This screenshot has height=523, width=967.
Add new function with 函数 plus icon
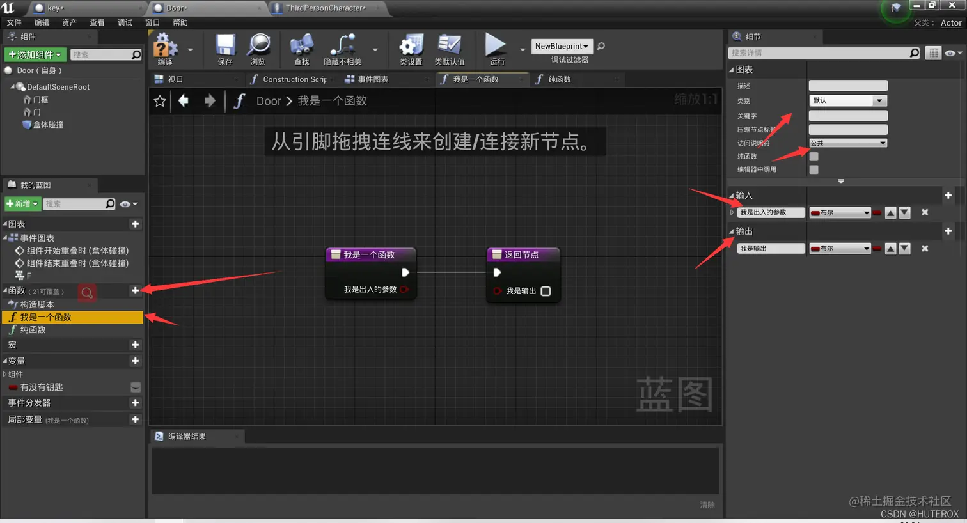coord(135,290)
